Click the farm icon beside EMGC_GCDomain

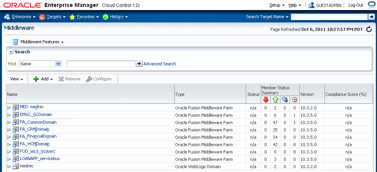click(16, 115)
